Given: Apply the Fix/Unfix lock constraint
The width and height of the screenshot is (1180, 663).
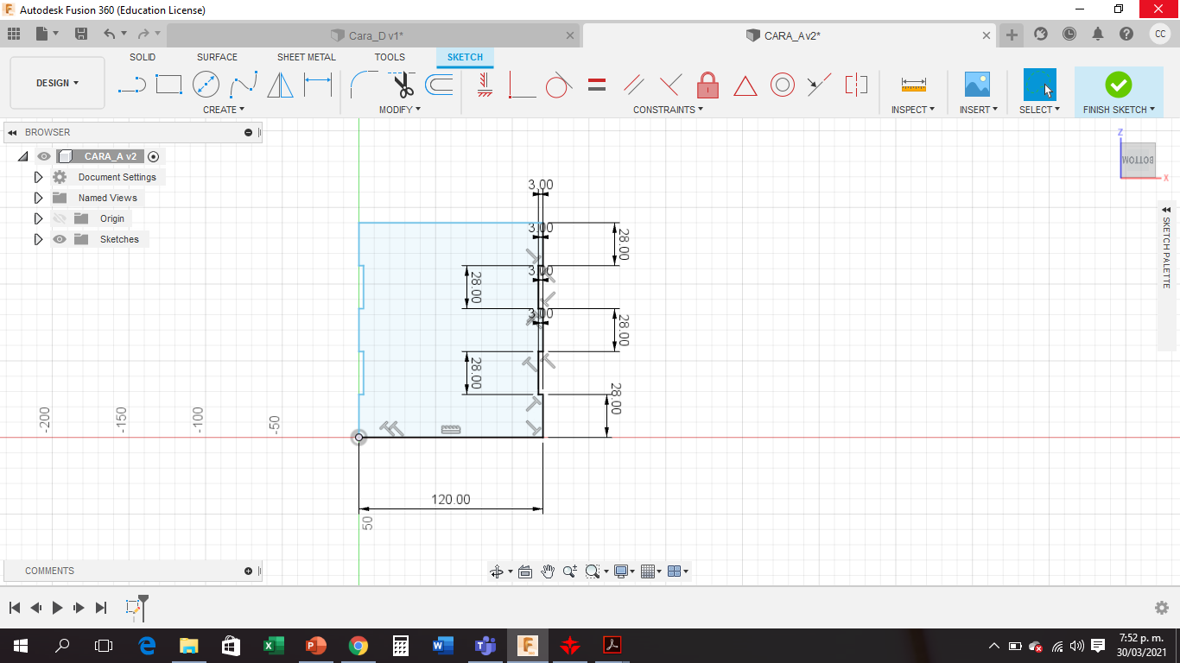Looking at the screenshot, I should tap(707, 85).
